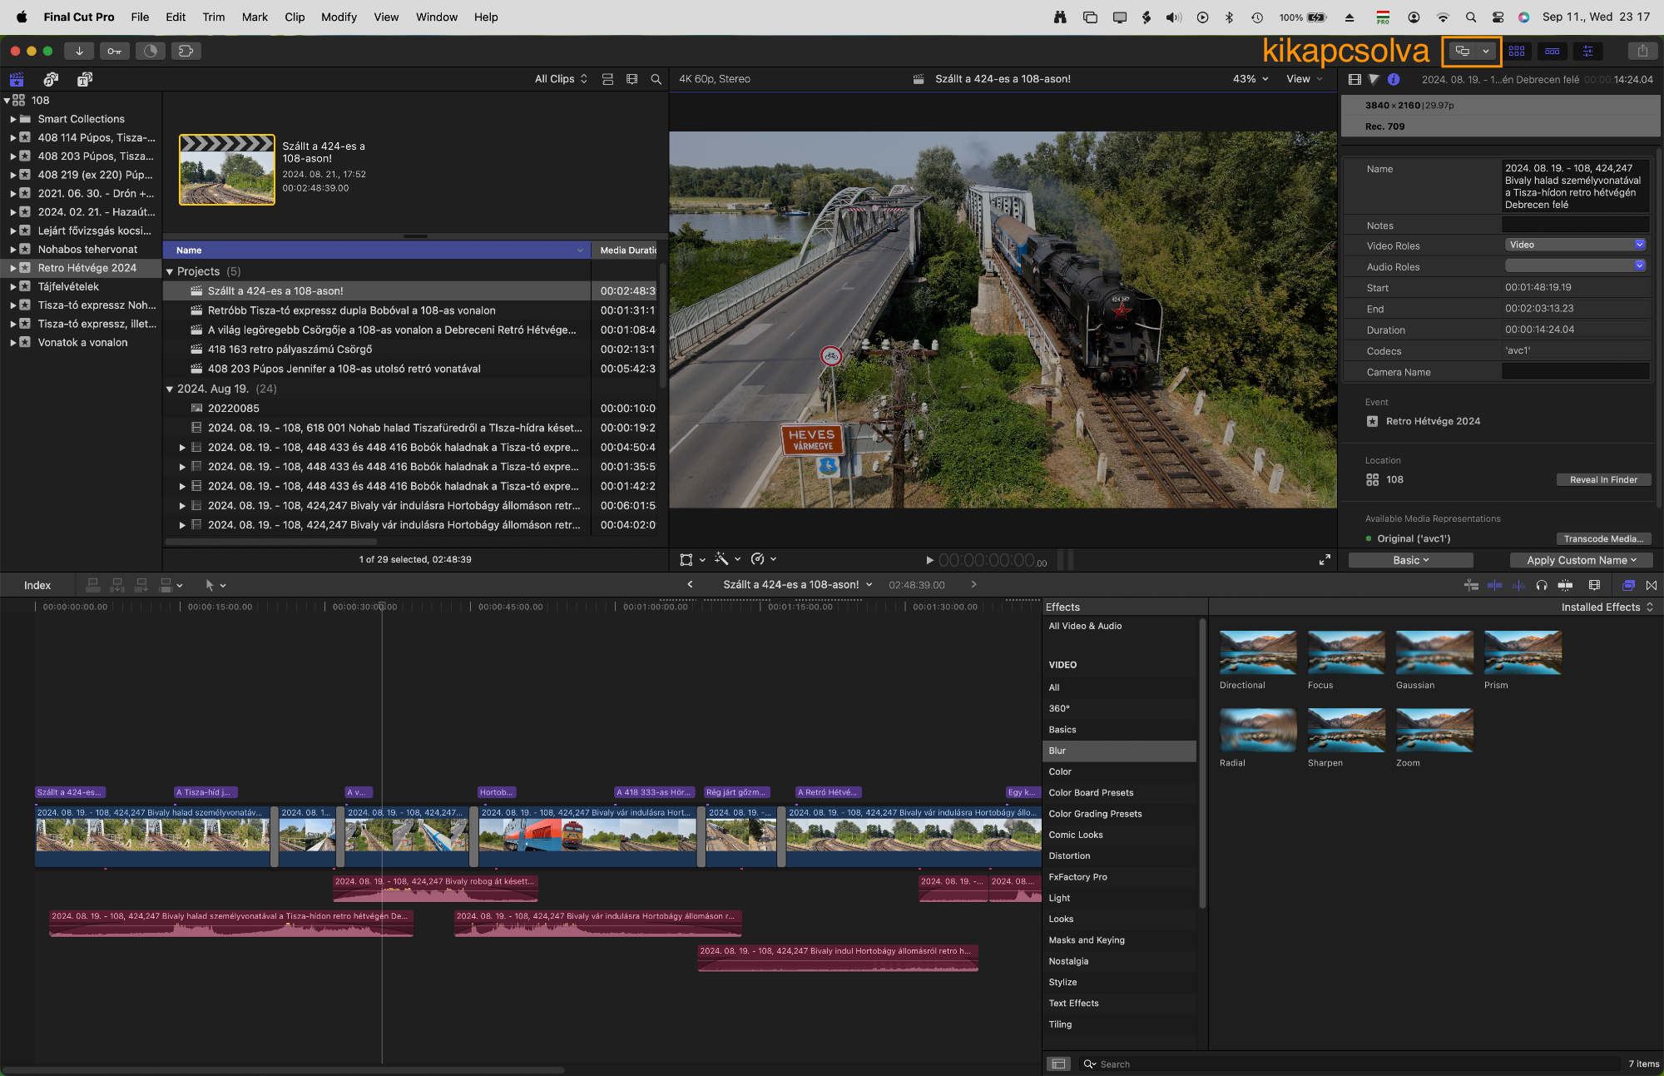1664x1076 pixels.
Task: Click the Transcode Media button
Action: coord(1602,538)
